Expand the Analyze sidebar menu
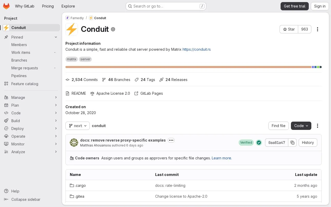 tap(31, 152)
